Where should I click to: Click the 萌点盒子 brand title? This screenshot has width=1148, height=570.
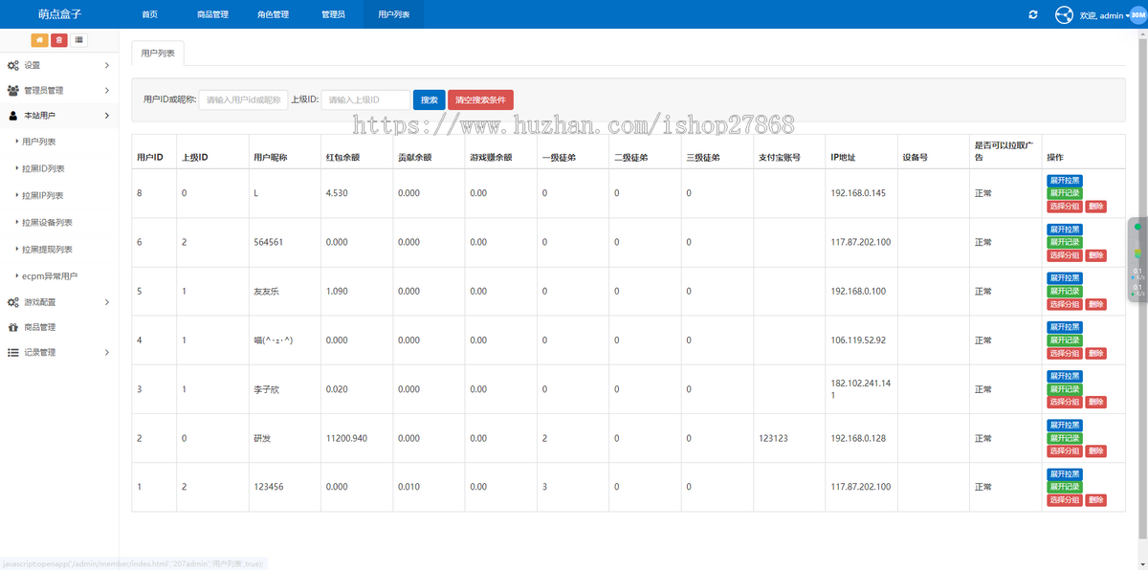point(59,14)
